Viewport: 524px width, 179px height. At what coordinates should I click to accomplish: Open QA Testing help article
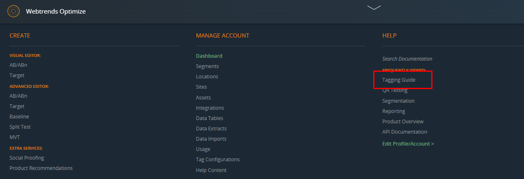[x=395, y=90]
